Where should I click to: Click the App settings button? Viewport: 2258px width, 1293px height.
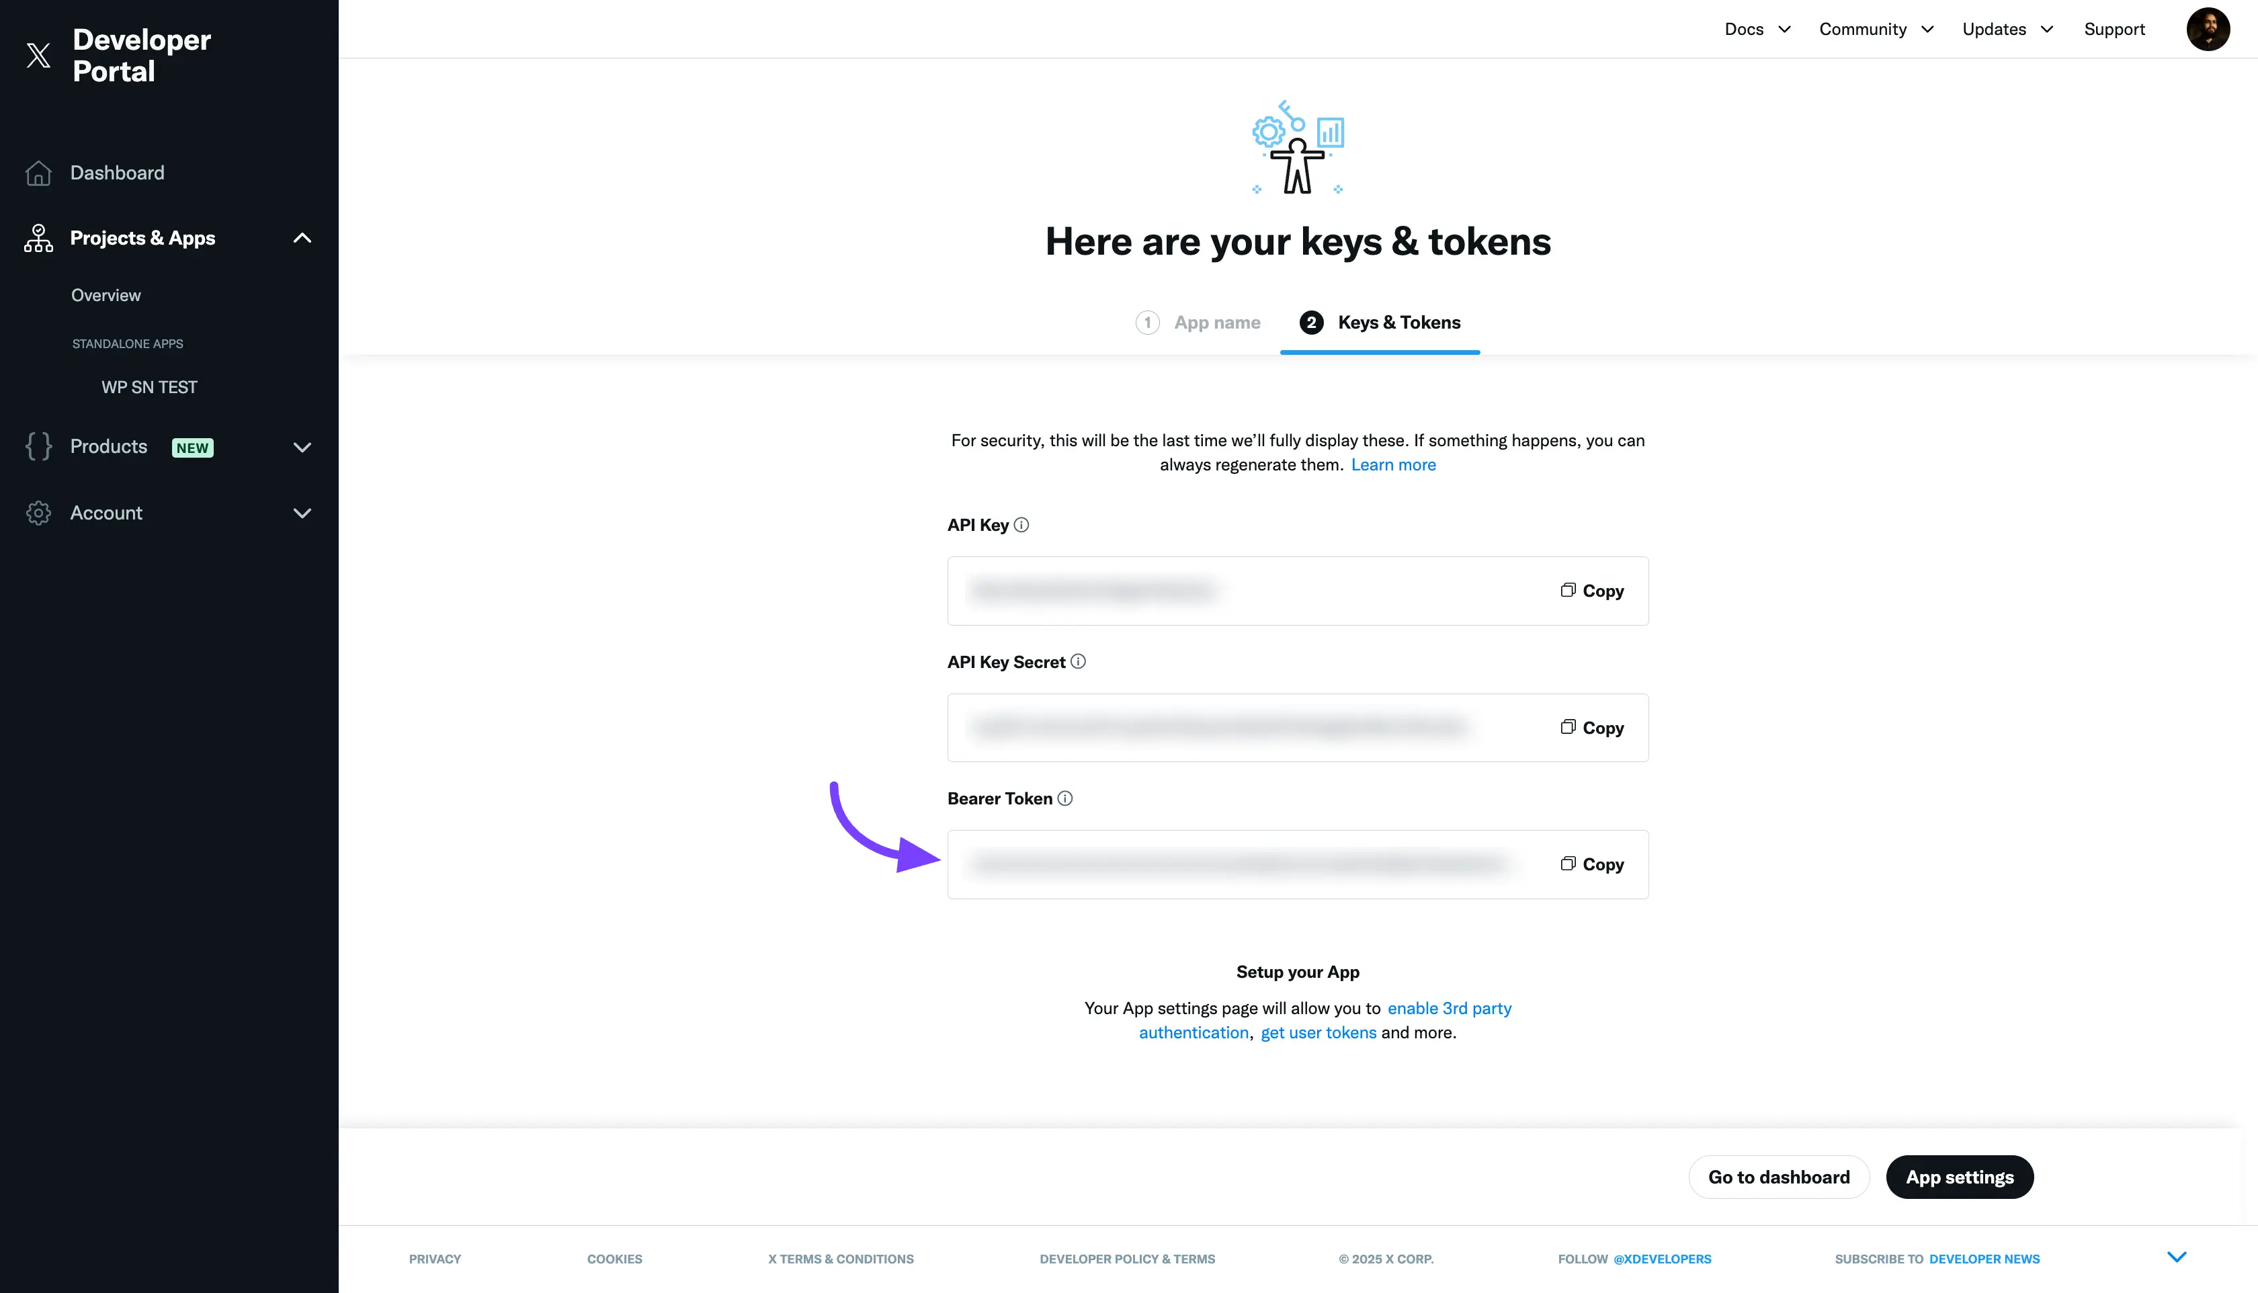tap(1959, 1177)
